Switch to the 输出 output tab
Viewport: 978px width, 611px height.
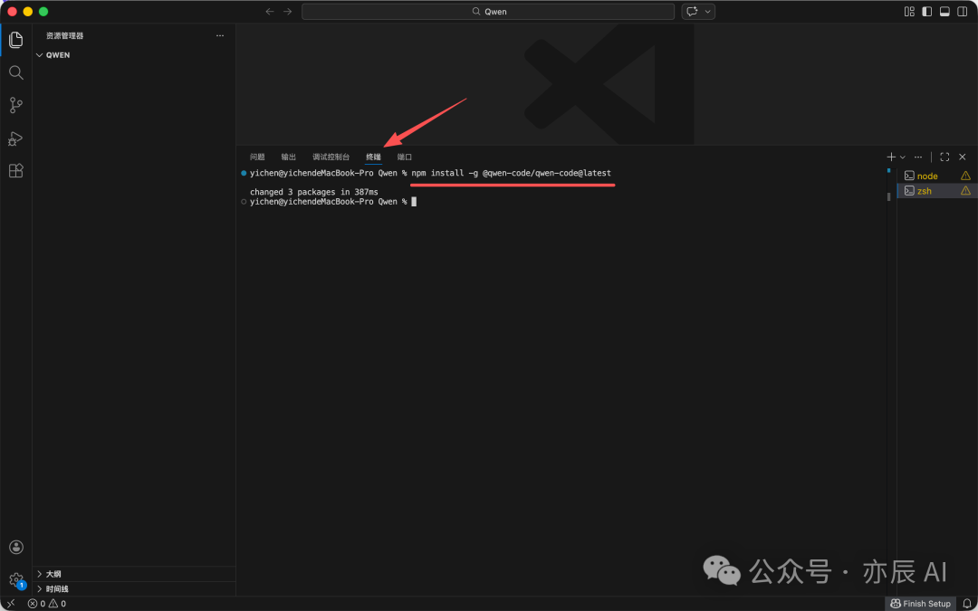[288, 156]
